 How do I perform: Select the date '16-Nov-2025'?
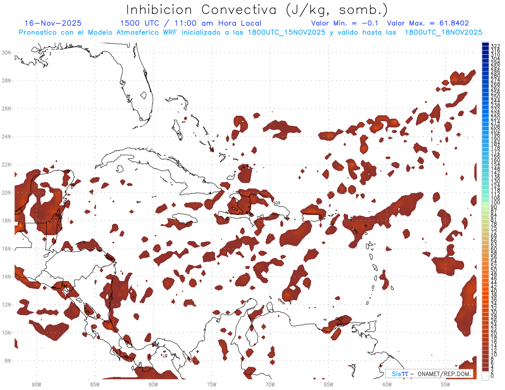[53, 23]
